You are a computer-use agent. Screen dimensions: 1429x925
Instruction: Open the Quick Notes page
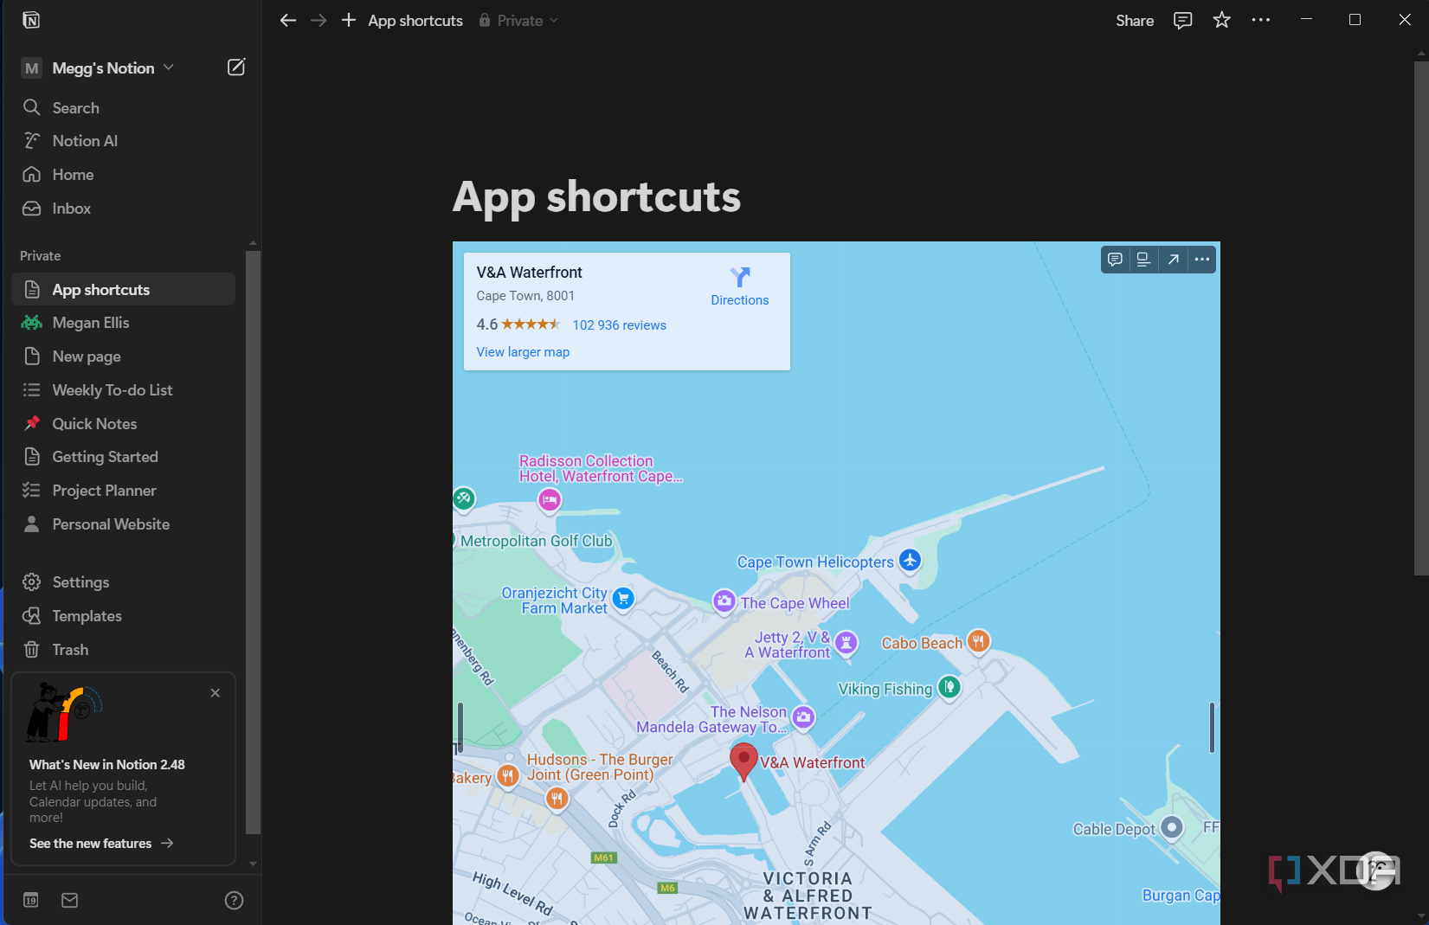pos(123,424)
